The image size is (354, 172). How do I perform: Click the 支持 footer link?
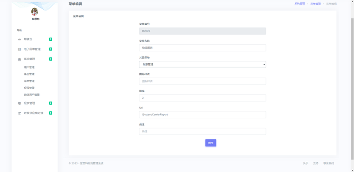pos(316,164)
